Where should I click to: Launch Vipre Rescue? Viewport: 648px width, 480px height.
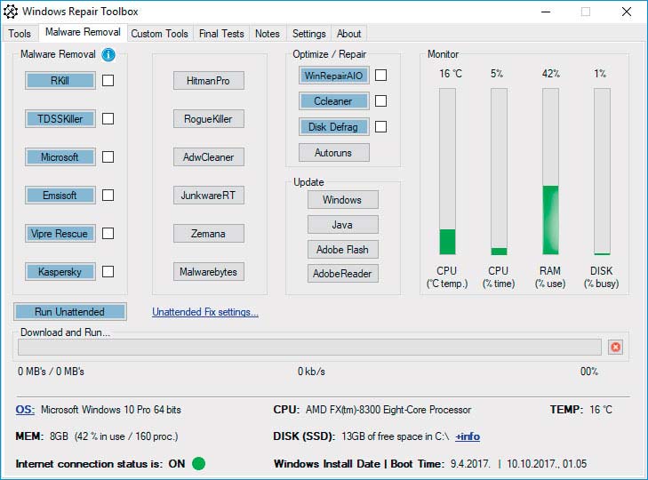(60, 233)
